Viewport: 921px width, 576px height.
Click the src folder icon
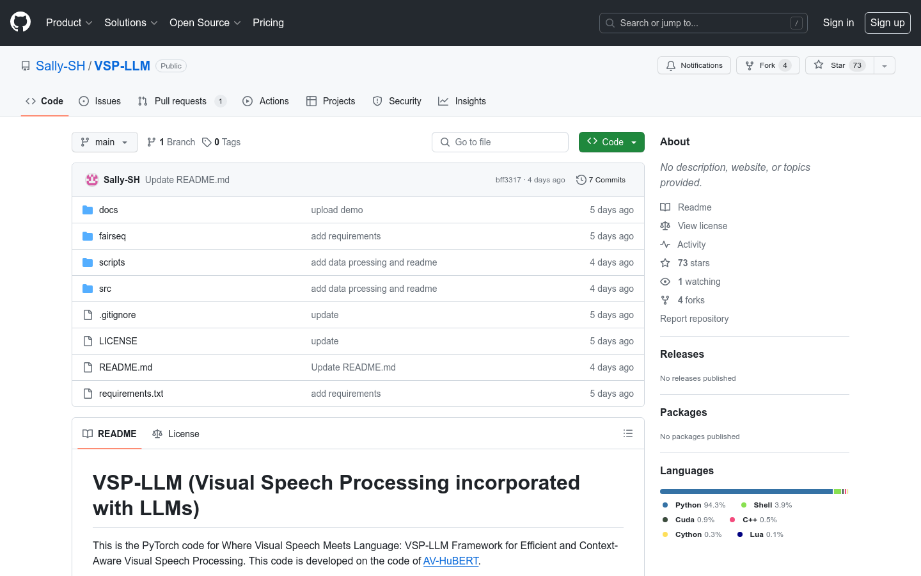click(88, 289)
